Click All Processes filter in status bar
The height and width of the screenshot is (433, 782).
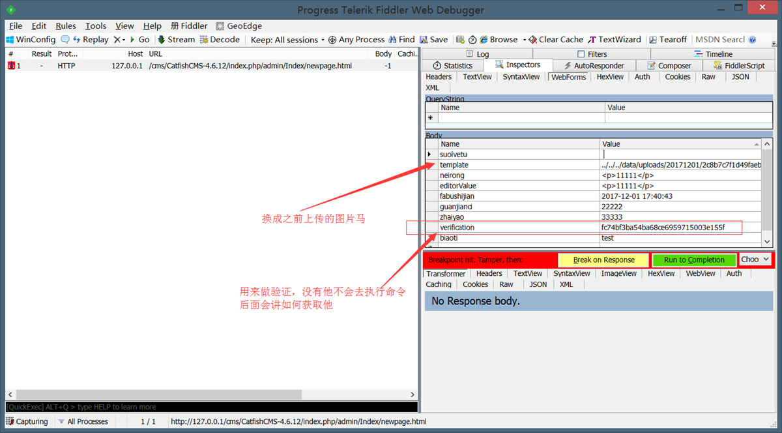pos(83,421)
